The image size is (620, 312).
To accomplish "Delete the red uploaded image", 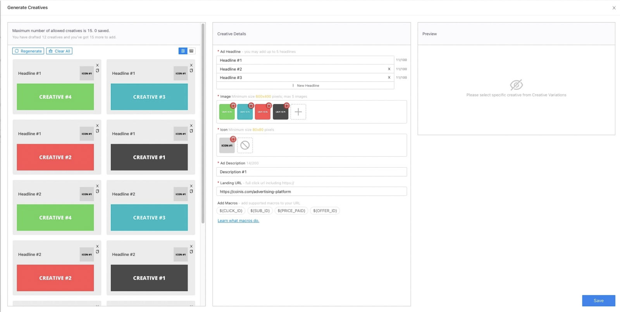I will coord(269,105).
